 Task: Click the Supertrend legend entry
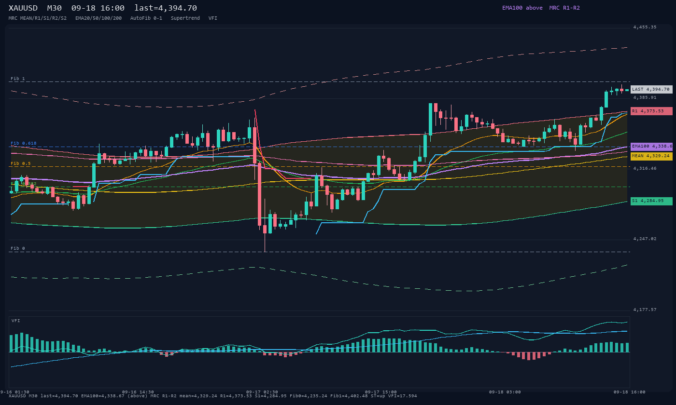[x=185, y=18]
